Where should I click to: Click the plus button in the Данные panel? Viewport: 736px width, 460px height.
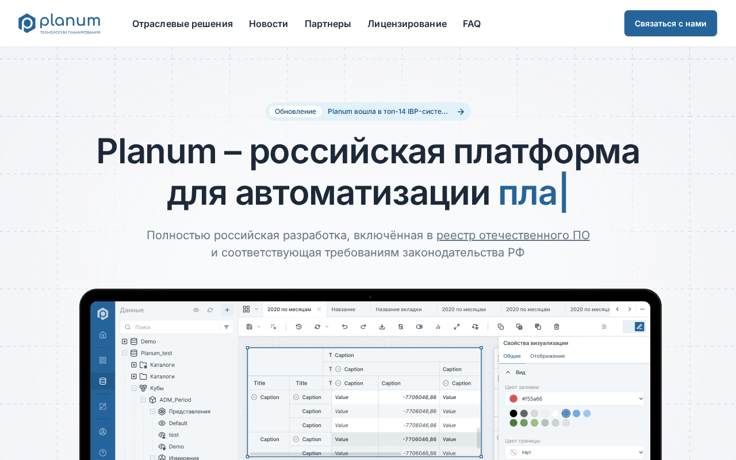[x=227, y=310]
